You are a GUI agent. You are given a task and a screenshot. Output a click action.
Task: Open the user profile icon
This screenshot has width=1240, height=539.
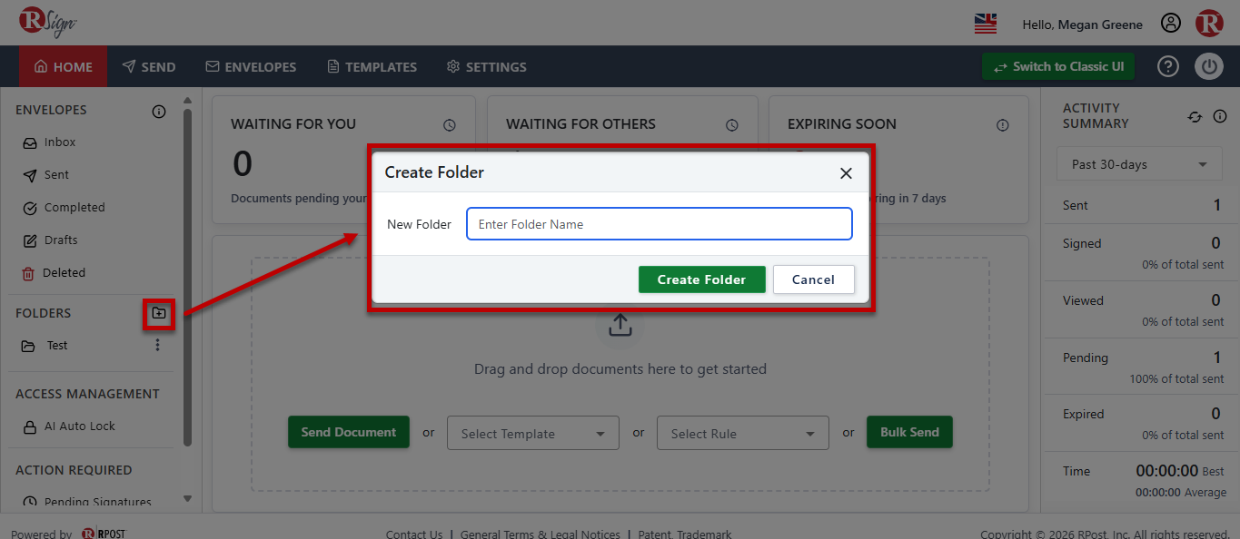[x=1171, y=24]
